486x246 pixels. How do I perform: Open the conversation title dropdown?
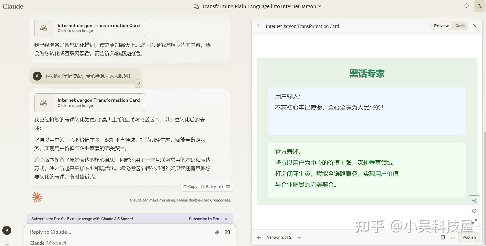[320, 6]
